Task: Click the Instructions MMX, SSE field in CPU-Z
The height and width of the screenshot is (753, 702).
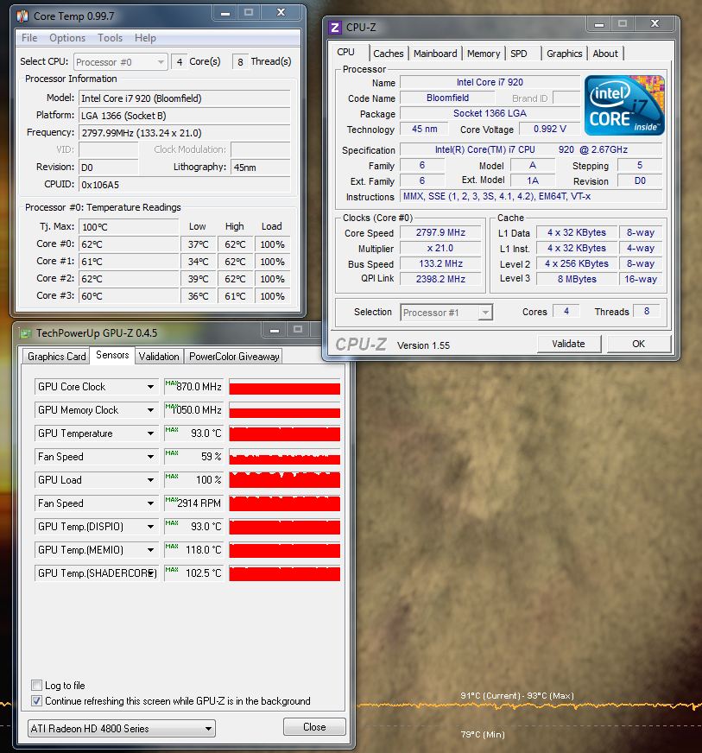Action: 531,196
